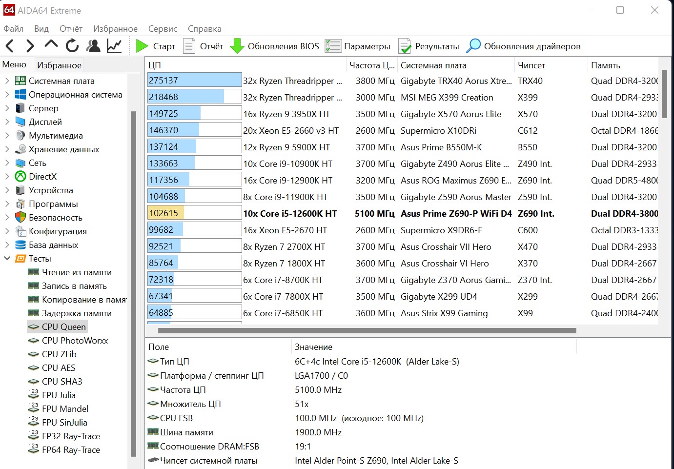Expand the Сервер tree node
This screenshot has height=469, width=674.
click(7, 108)
